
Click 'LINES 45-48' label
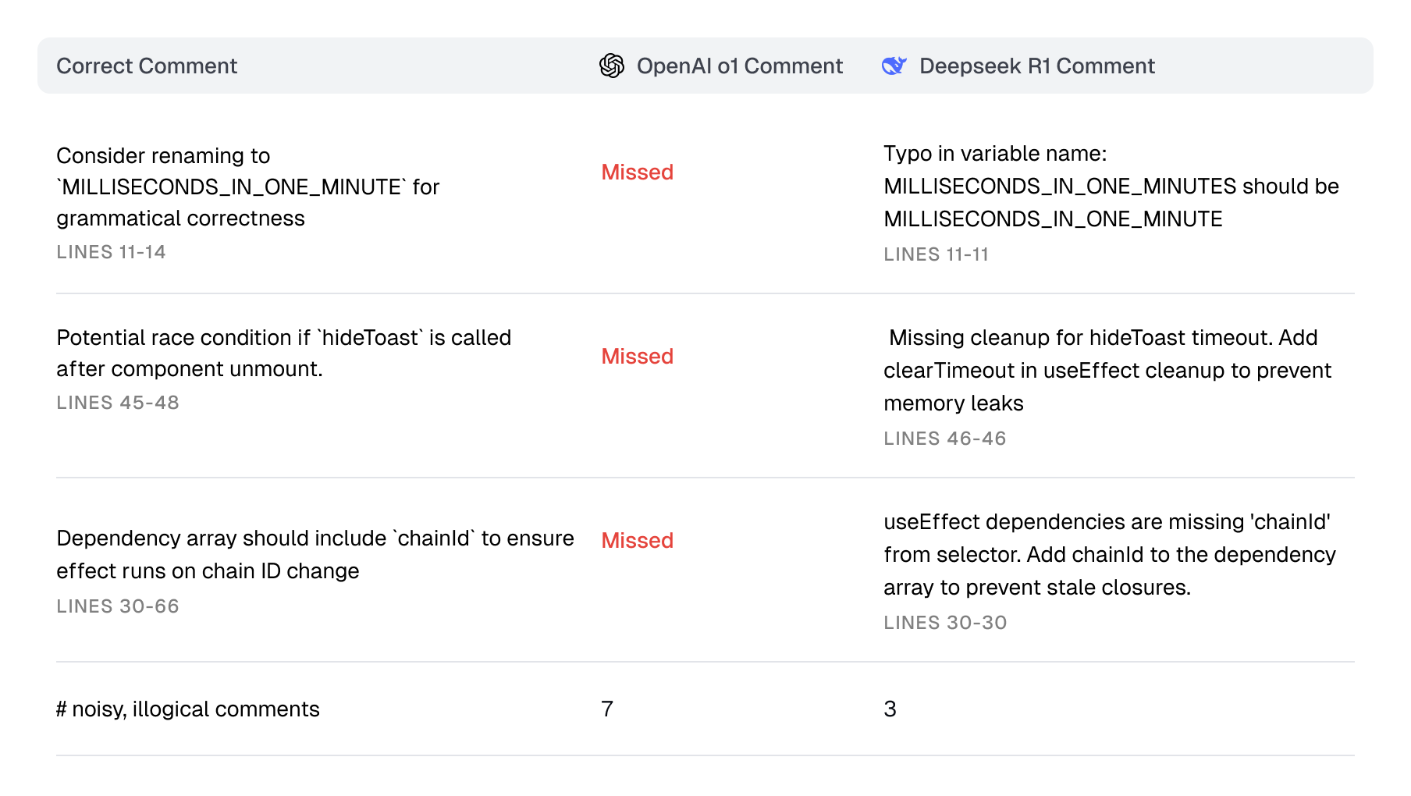(x=118, y=403)
